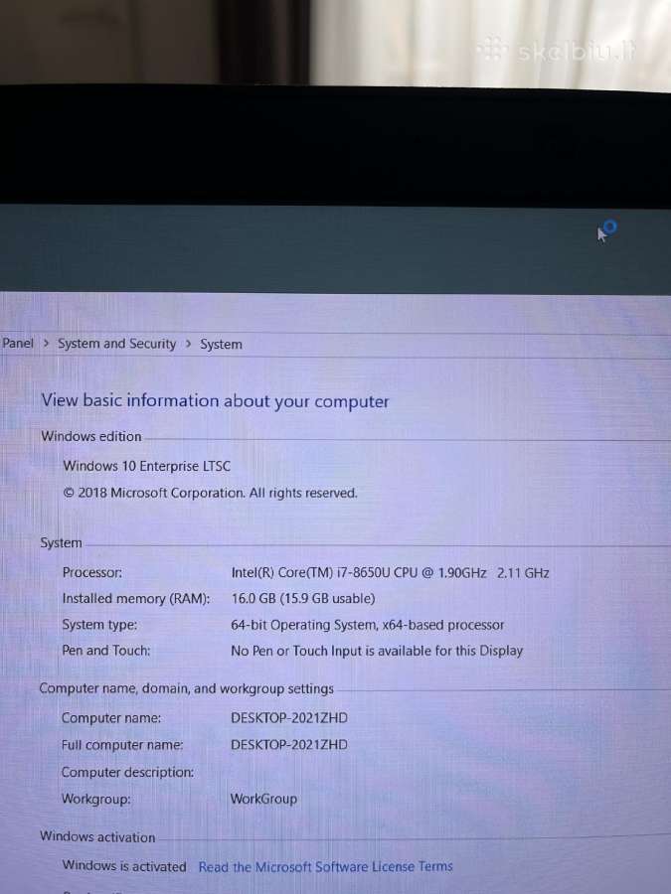The width and height of the screenshot is (671, 894).
Task: Click the Intel Core i7-8650U processor value
Action: pyautogui.click(x=390, y=572)
